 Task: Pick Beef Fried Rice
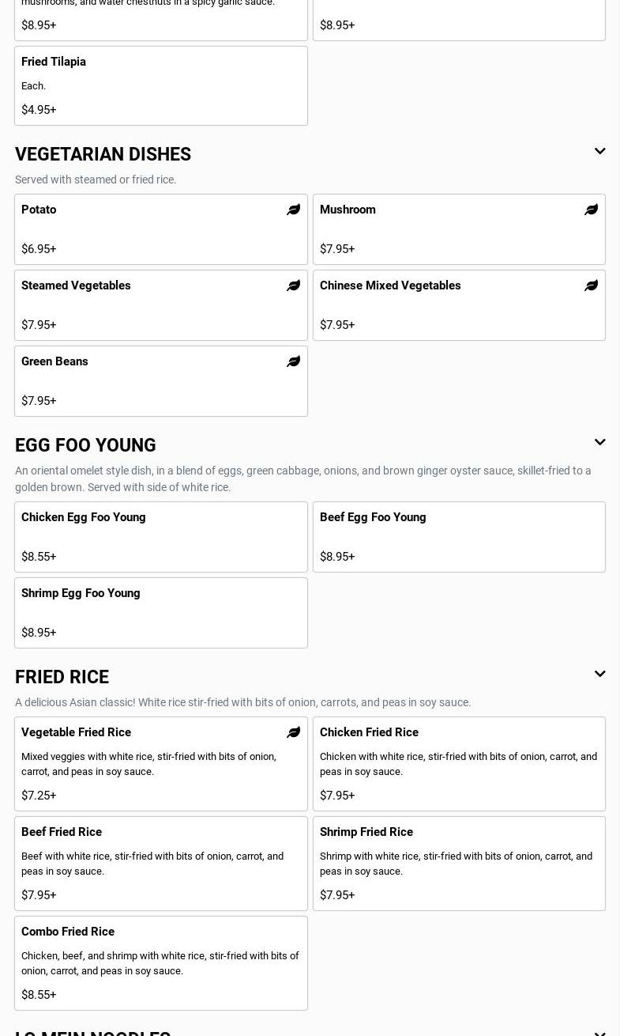pyautogui.click(x=160, y=863)
